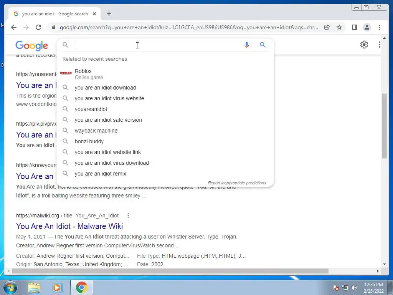Click the horizontal scroll left arrow

(x=8, y=271)
